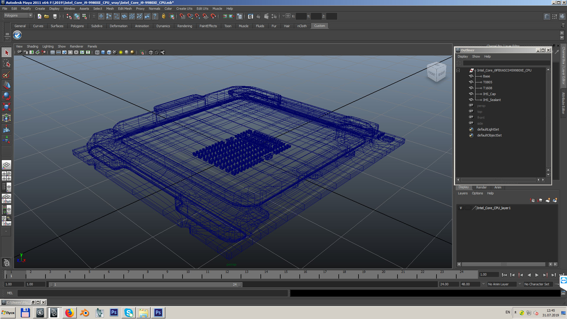
Task: Switch to single perspective view layout
Action: coord(6,165)
